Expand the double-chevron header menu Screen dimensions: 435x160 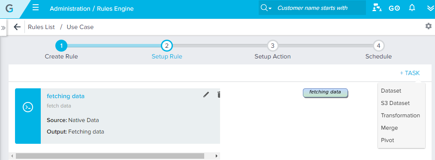[431, 8]
